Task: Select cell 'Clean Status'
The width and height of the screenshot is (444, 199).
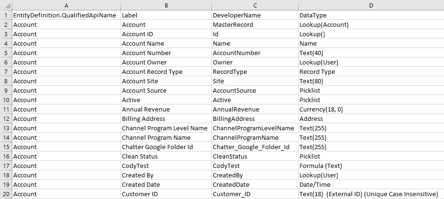Action: [166, 156]
